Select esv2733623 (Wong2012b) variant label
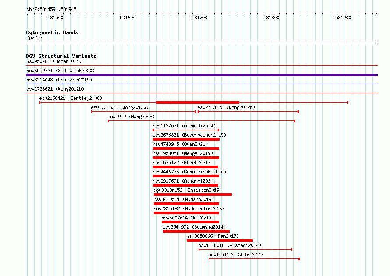Viewport: 390px width, 276px height. point(226,107)
